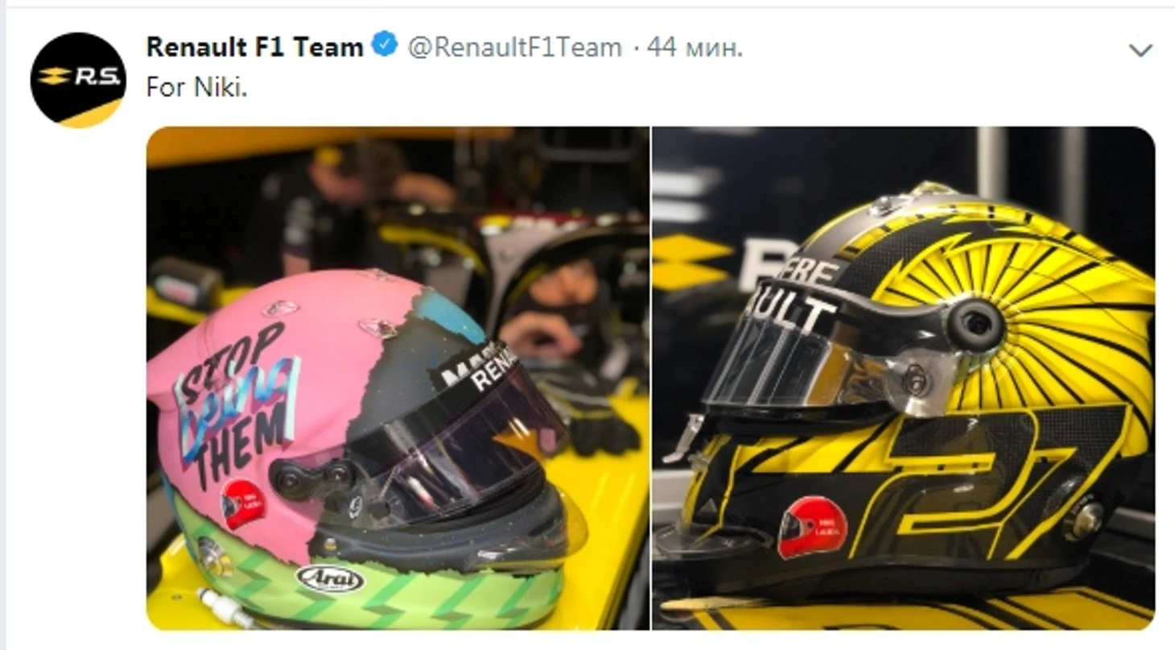This screenshot has width=1175, height=650.
Task: Open the Renault F1 Team display name
Action: 255,47
